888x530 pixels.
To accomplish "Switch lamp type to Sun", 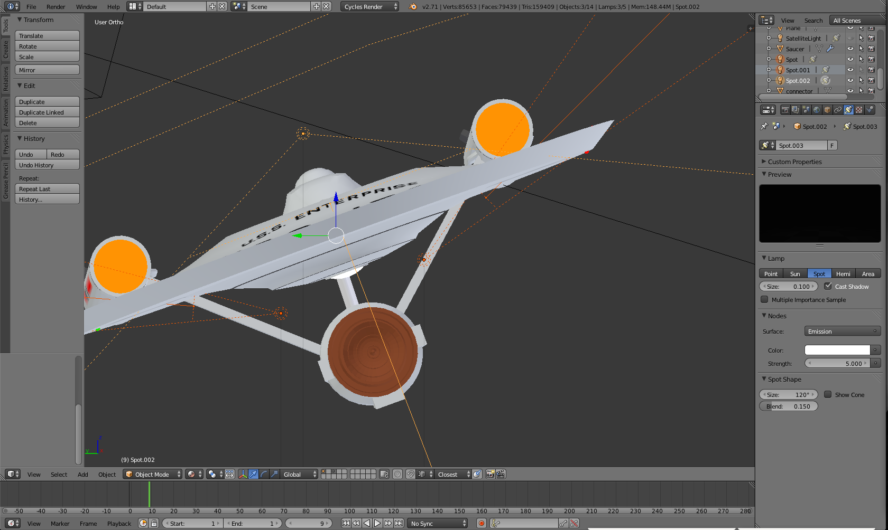I will 795,273.
